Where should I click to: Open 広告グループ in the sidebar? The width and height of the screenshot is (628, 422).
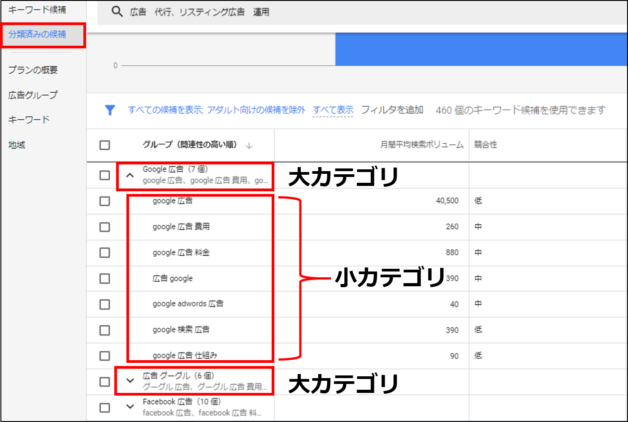33,95
